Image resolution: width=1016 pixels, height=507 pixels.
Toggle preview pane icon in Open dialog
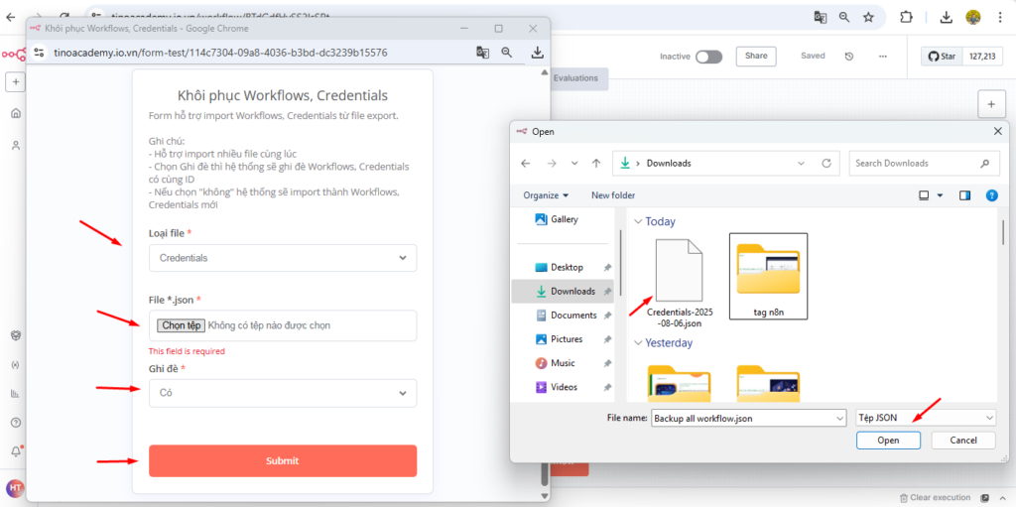[964, 195]
